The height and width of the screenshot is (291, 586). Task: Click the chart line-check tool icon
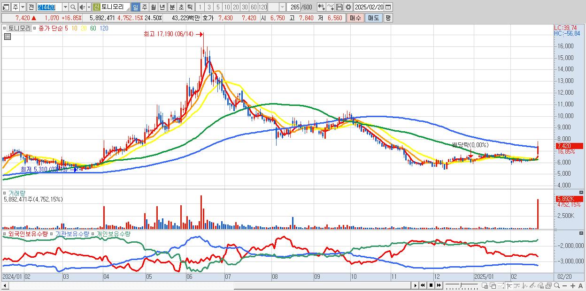(x=331, y=7)
